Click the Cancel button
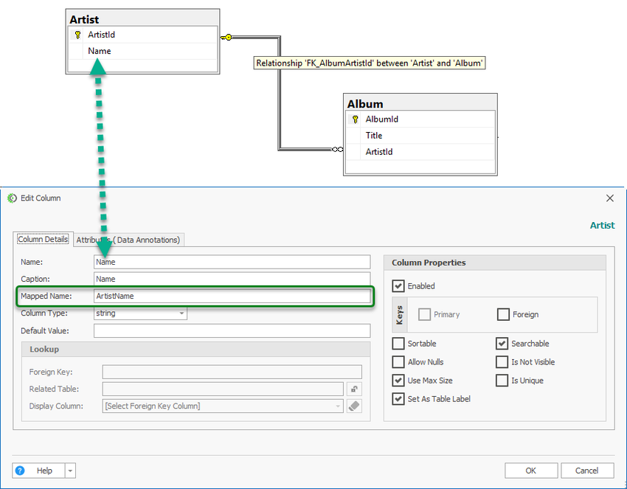 [587, 471]
